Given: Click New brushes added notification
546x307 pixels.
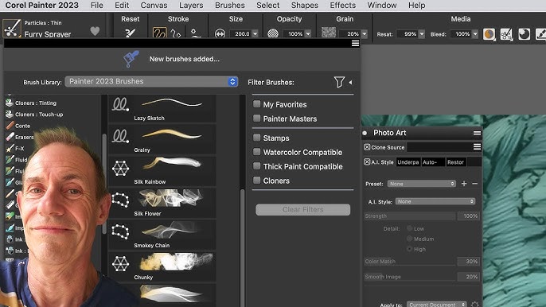Looking at the screenshot, I should pyautogui.click(x=184, y=59).
